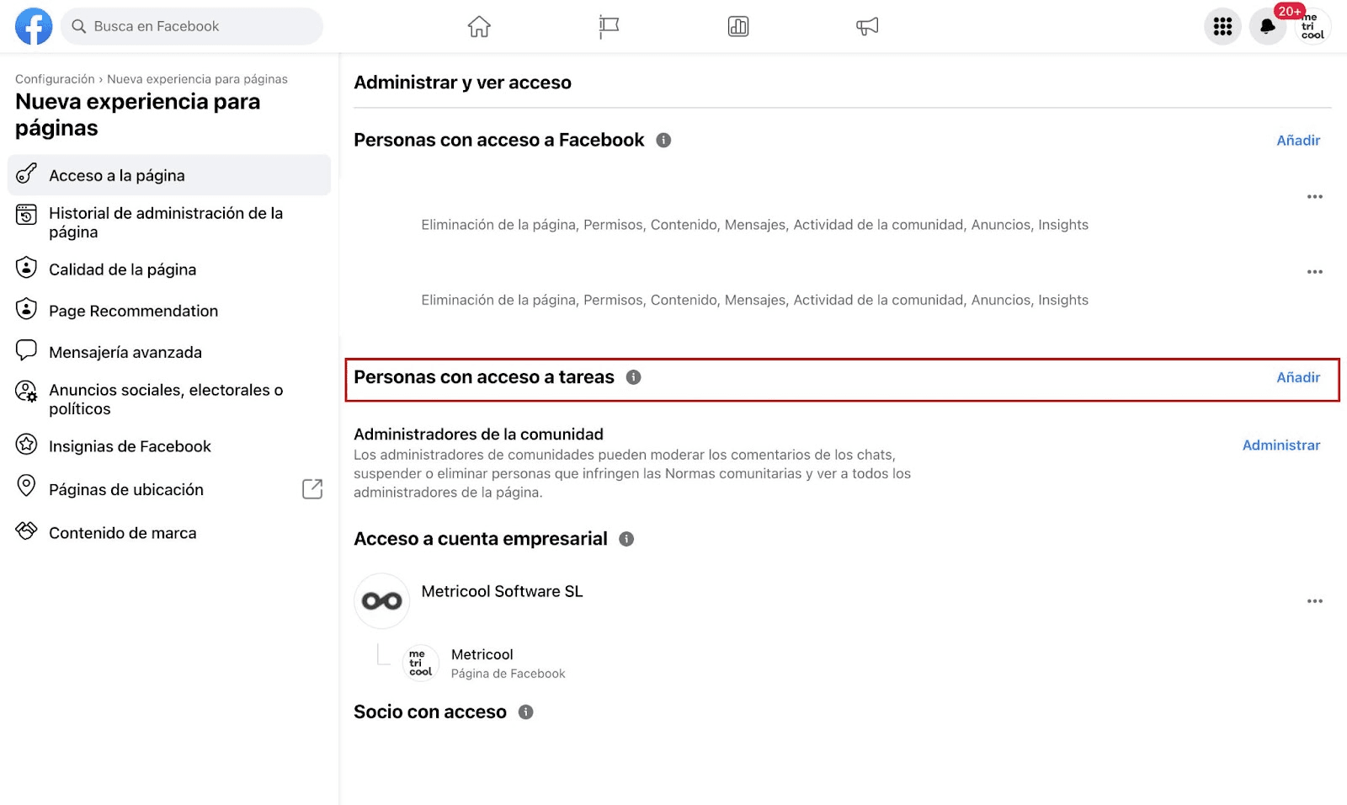The height and width of the screenshot is (805, 1347).
Task: Click Administrar for Administradores de la comunidad
Action: [x=1281, y=445]
